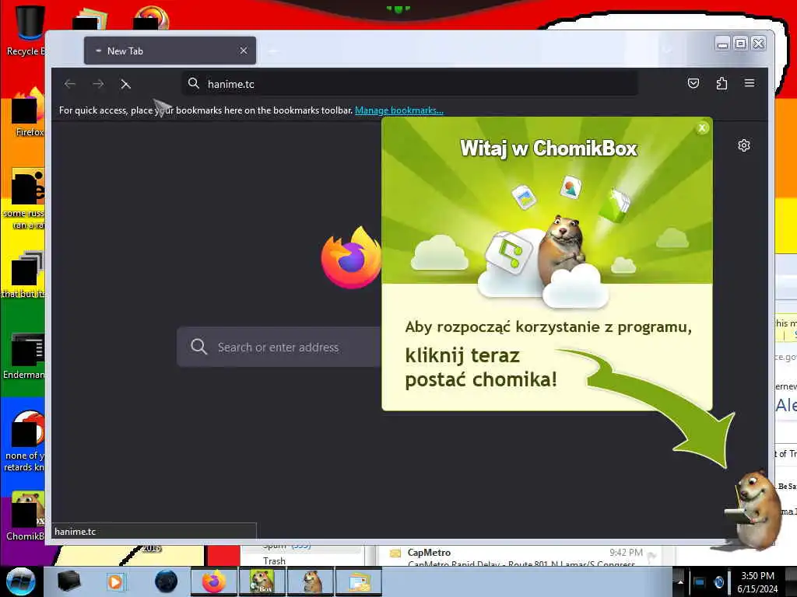Click the 9:42 PM email timestamp
The height and width of the screenshot is (597, 797).
pyautogui.click(x=626, y=553)
